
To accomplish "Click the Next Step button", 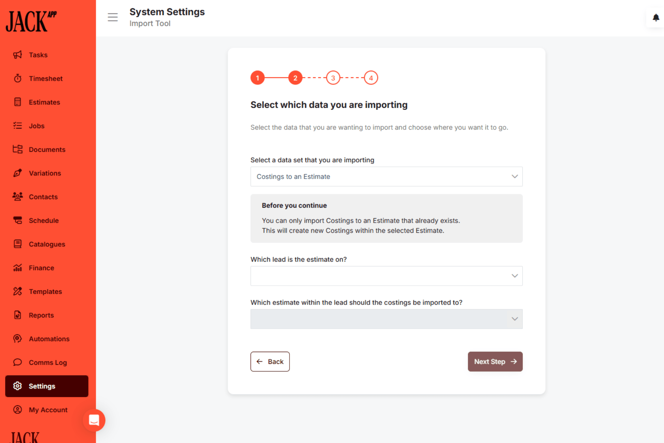I will point(495,361).
